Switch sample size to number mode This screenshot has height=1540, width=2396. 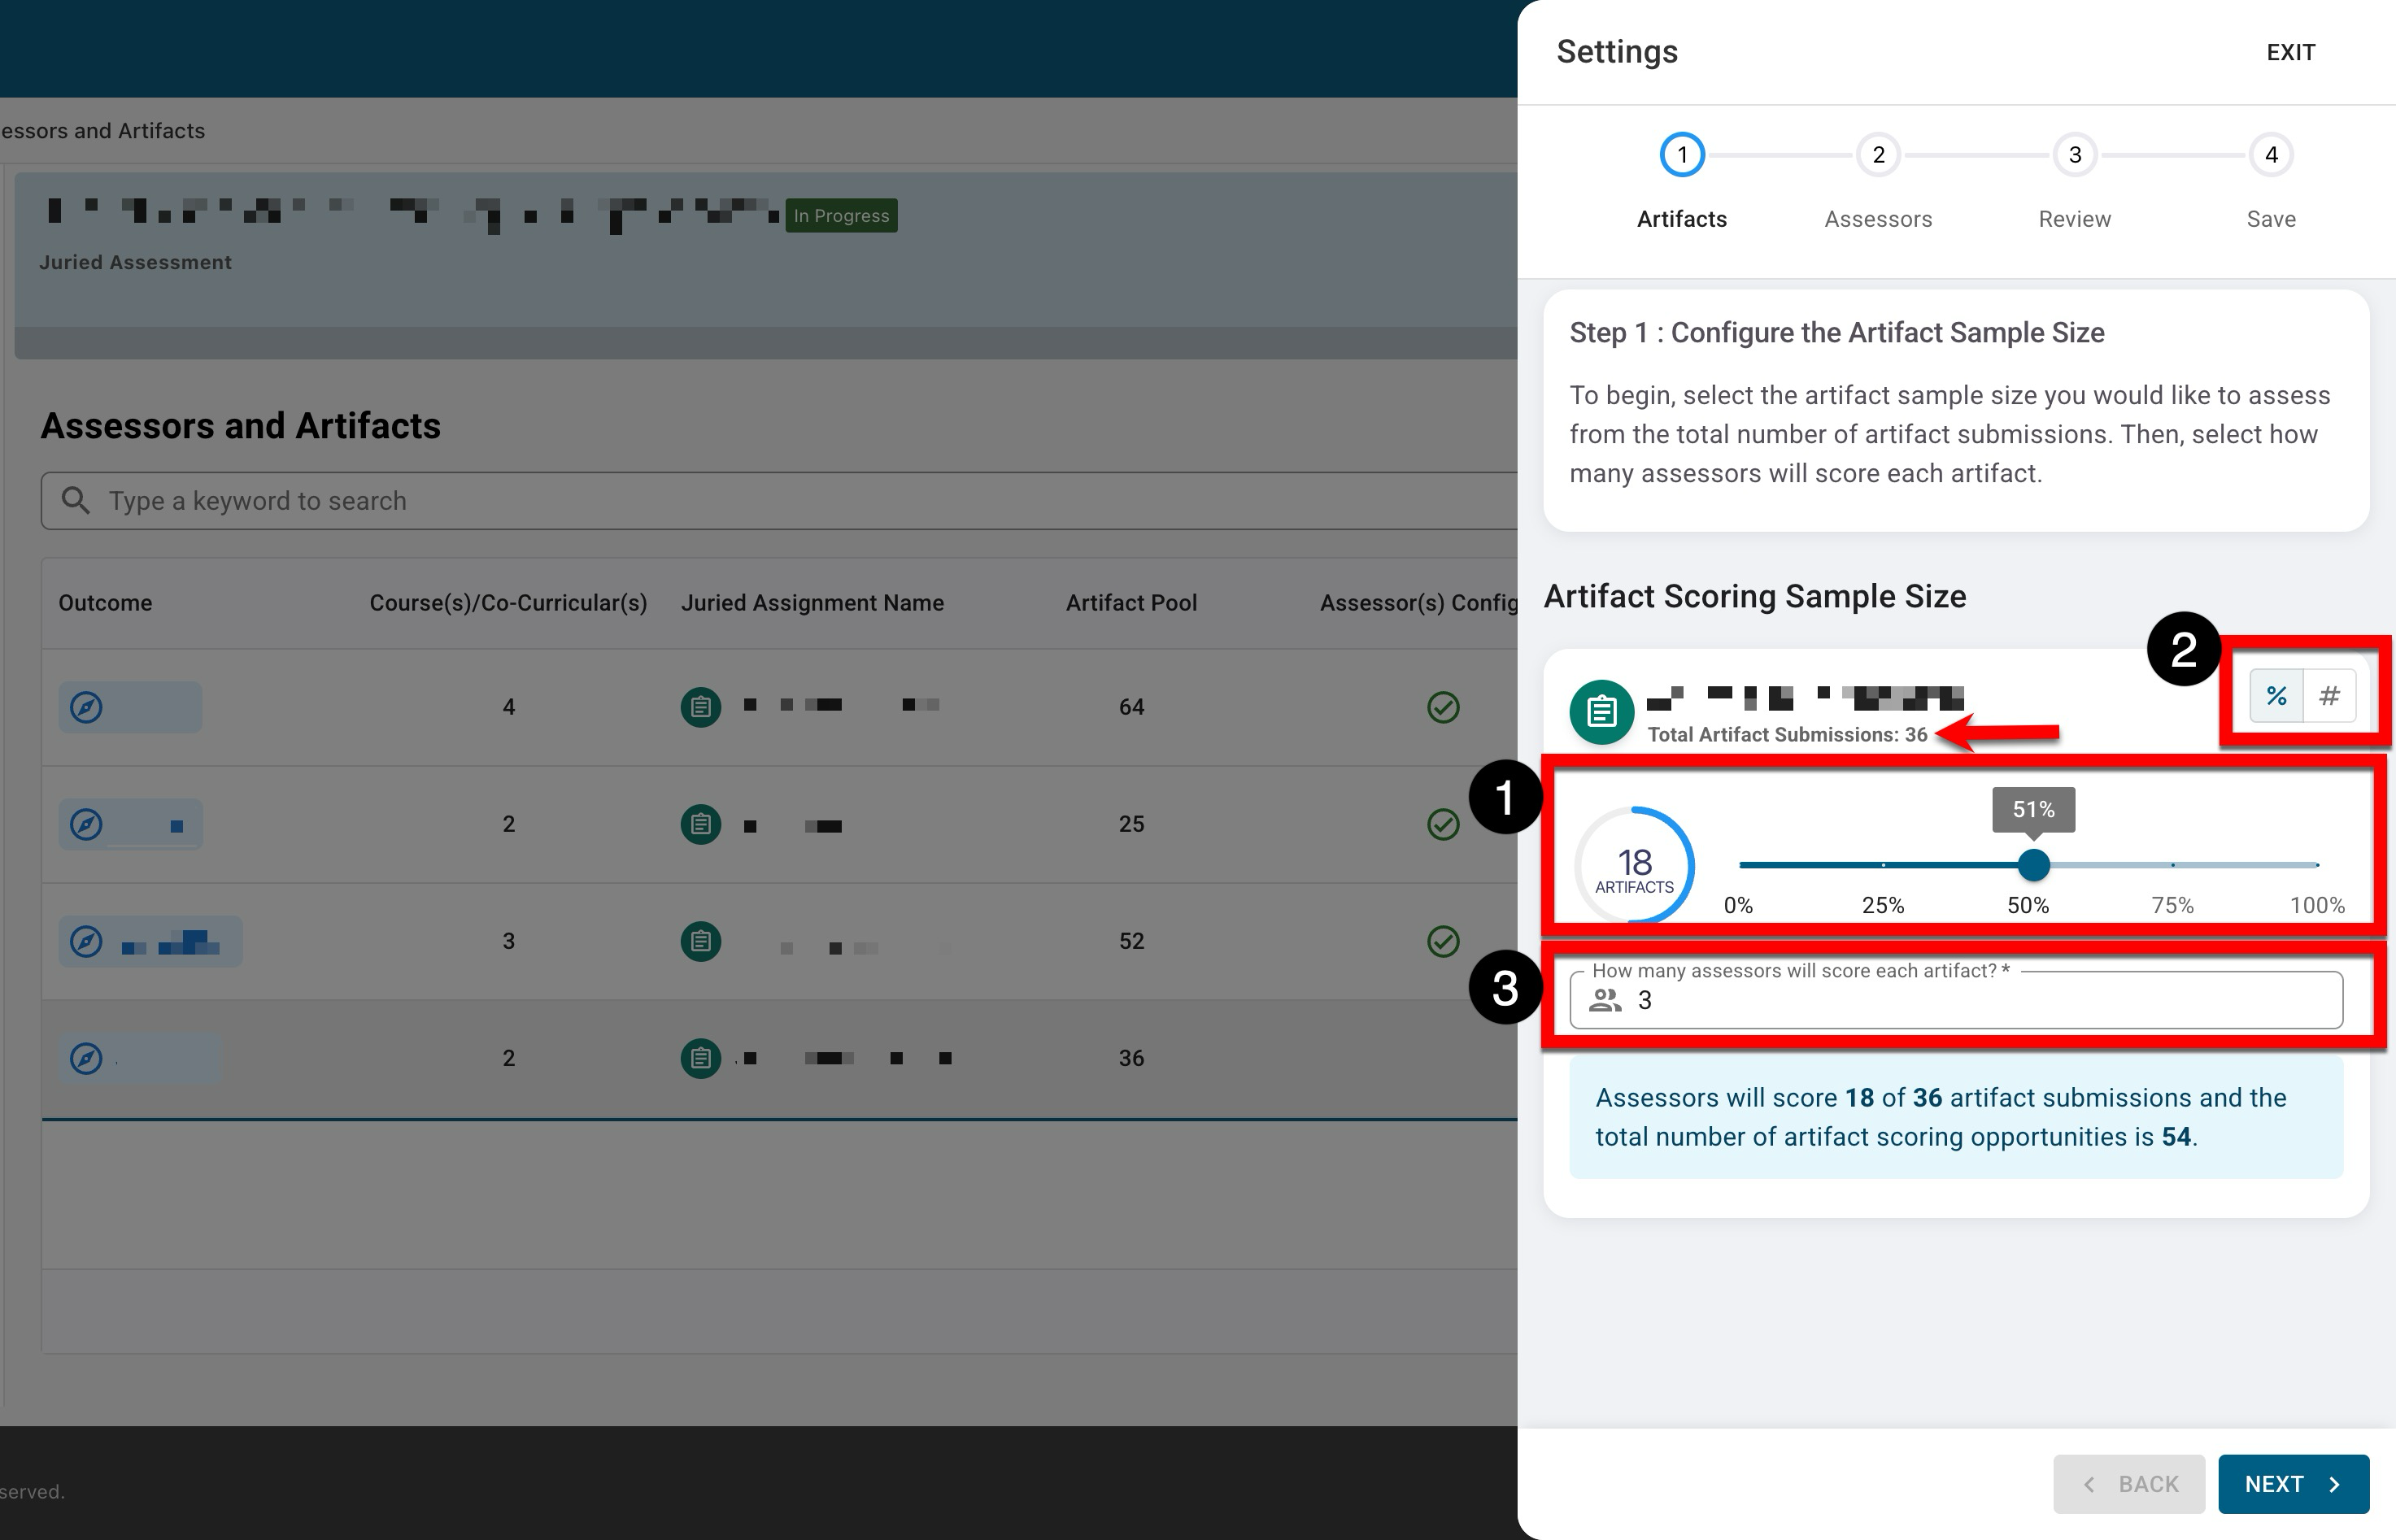pos(2329,696)
